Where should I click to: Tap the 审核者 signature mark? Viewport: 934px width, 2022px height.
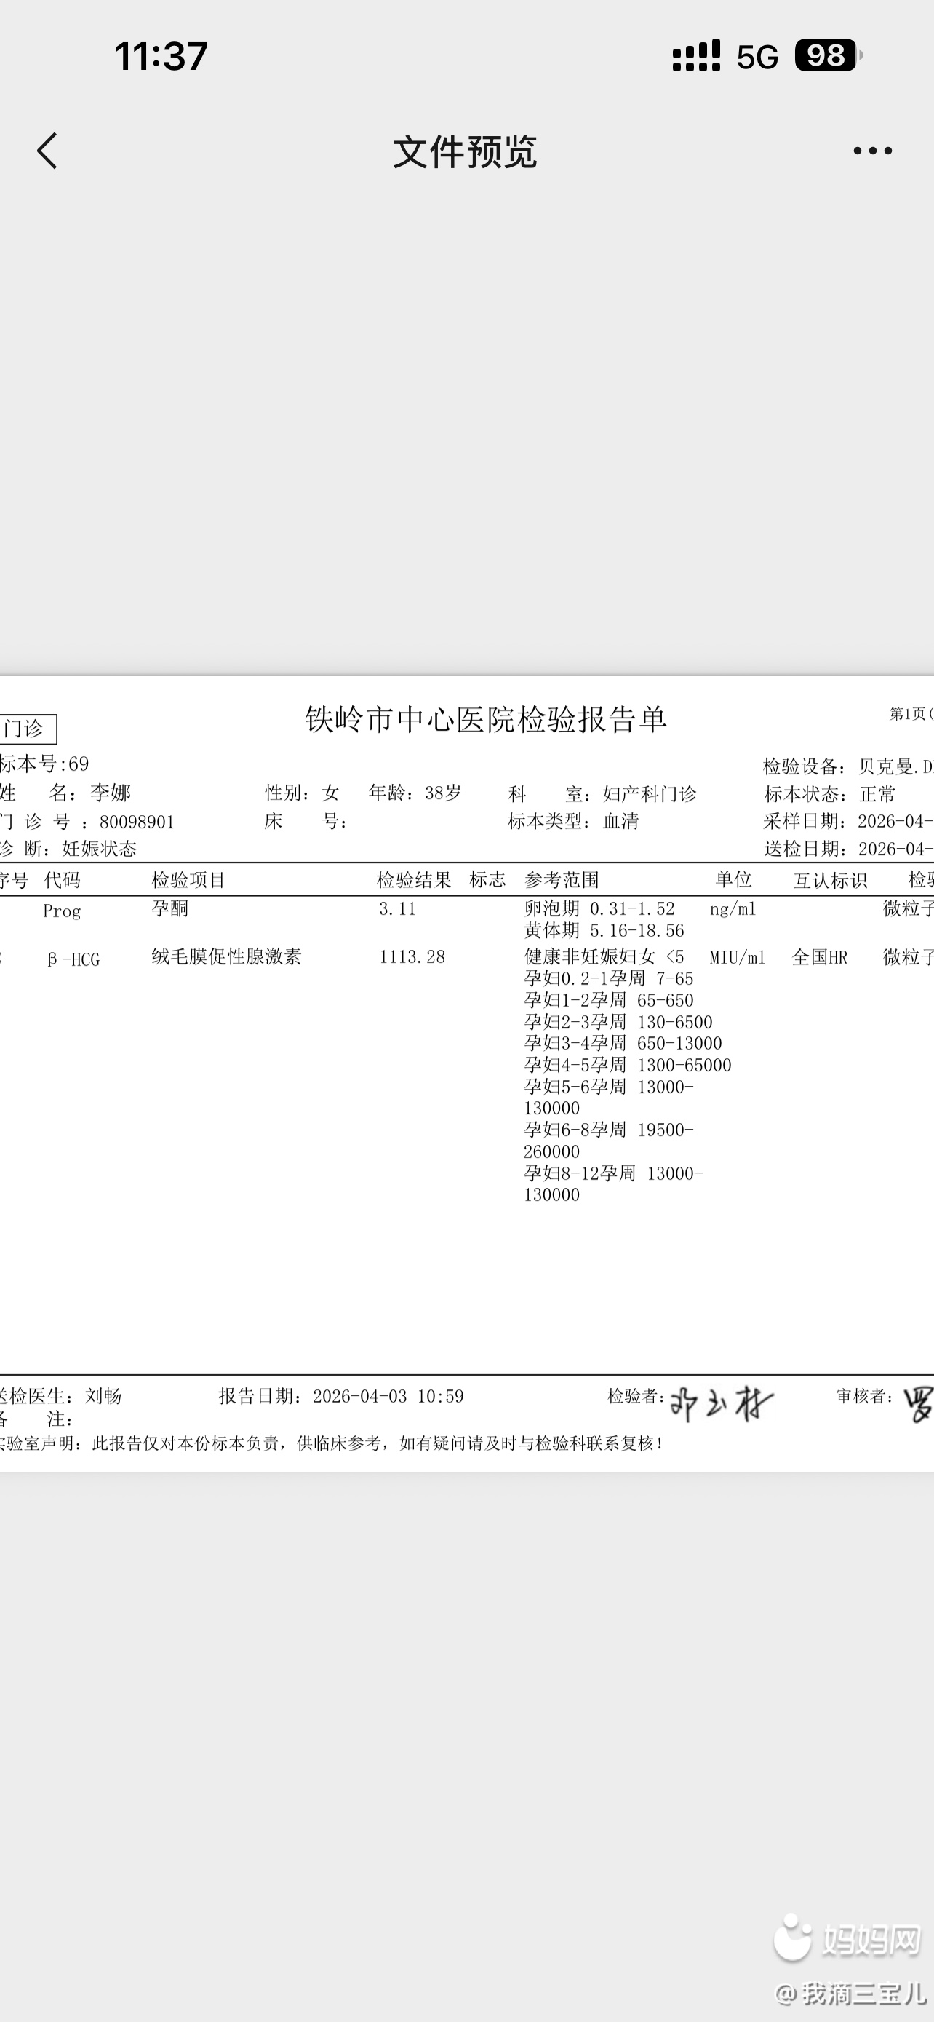(917, 1404)
